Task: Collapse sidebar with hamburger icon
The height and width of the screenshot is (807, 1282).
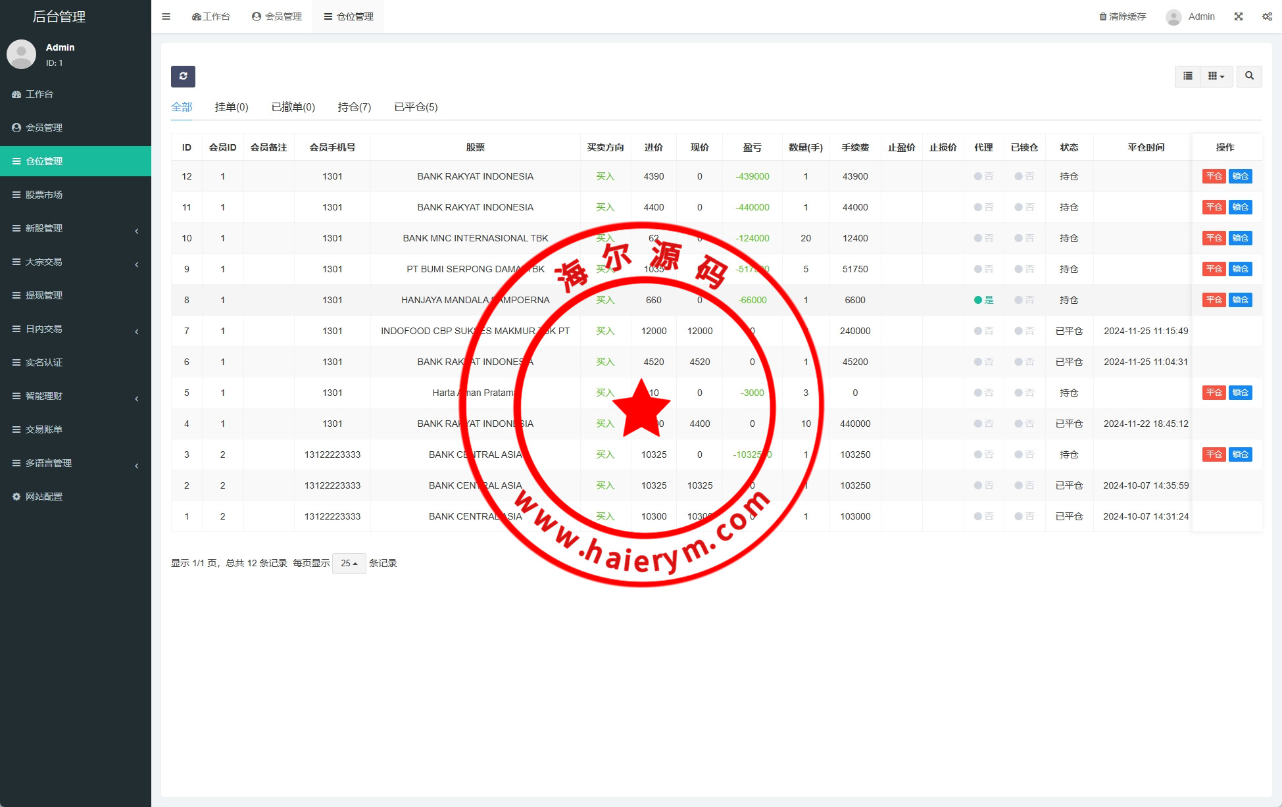Action: coord(166,16)
